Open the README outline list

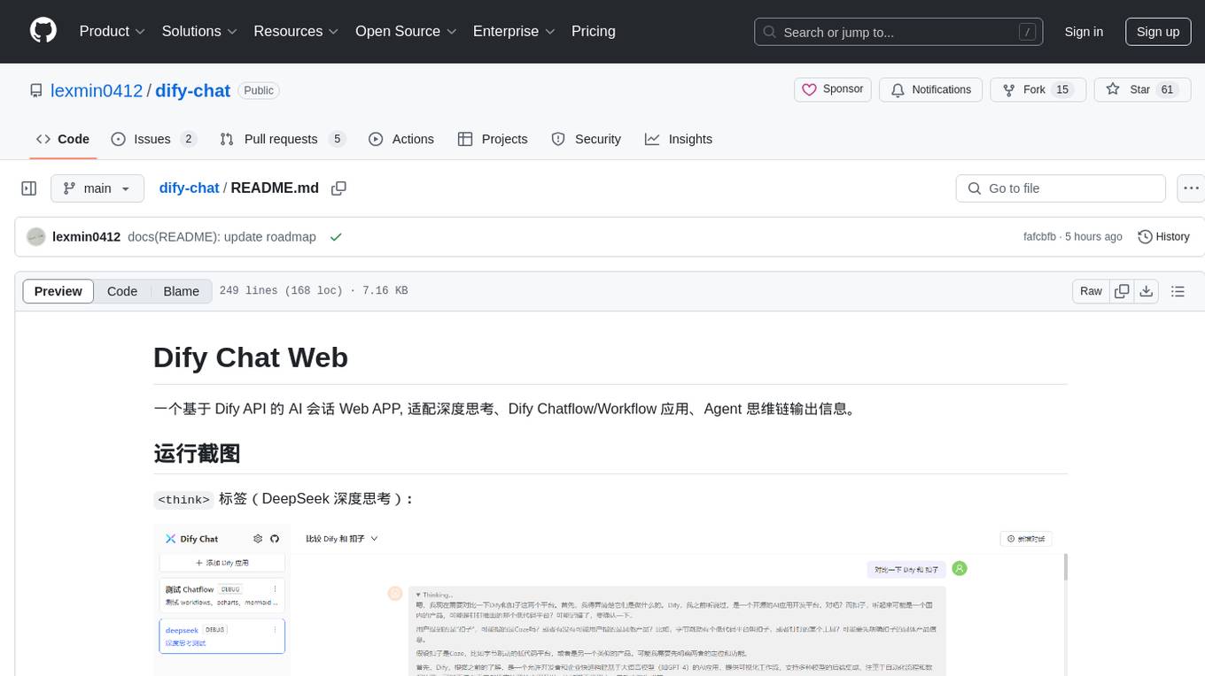coord(1178,291)
